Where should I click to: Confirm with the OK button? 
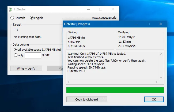pos(154,99)
